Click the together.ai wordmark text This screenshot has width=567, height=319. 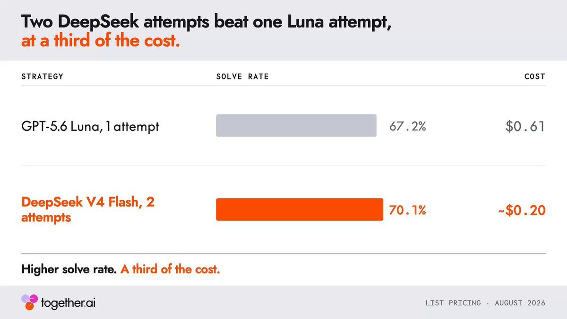63,302
